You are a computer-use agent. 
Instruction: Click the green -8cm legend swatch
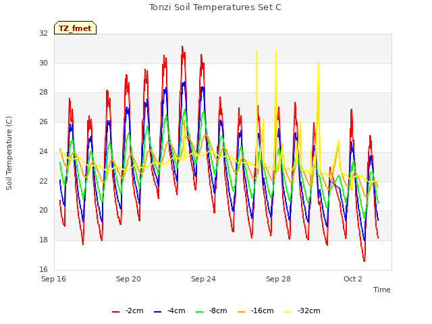(x=200, y=312)
